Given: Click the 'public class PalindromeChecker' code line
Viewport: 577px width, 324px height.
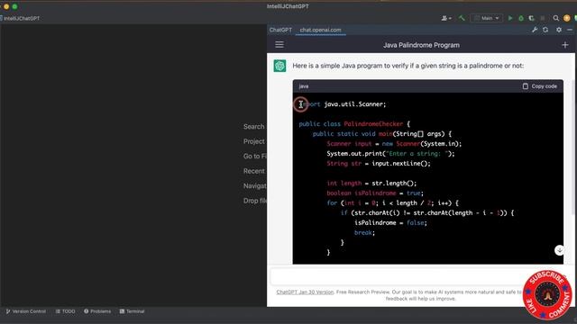Looking at the screenshot, I should tap(354, 124).
